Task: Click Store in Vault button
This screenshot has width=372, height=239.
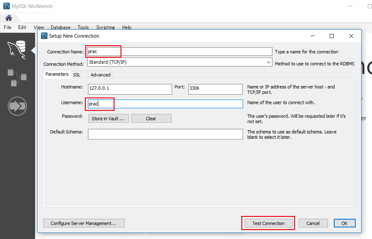Action: [x=108, y=118]
